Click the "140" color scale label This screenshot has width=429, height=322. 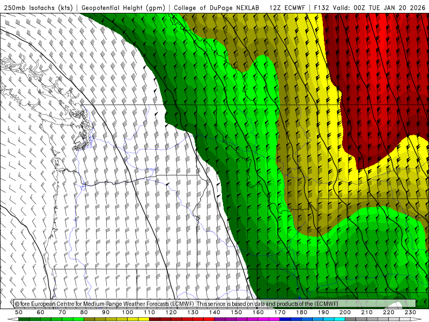click(214, 312)
